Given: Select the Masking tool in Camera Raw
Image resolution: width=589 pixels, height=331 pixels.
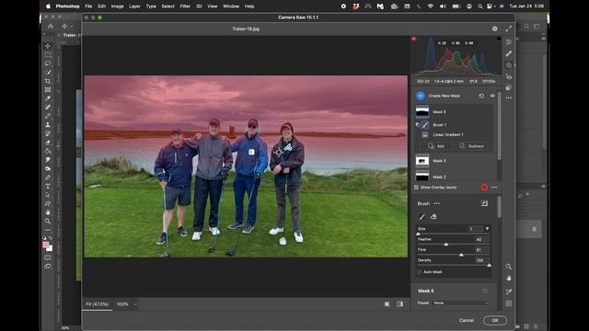Looking at the screenshot, I should (509, 65).
